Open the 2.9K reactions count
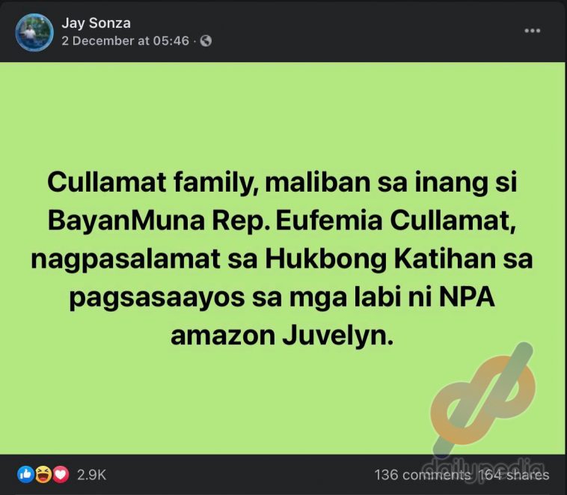This screenshot has height=495, width=567. coord(91,475)
